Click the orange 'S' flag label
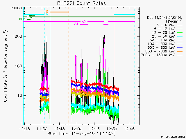The height and width of the screenshot is (139, 186). (x=47, y=12)
